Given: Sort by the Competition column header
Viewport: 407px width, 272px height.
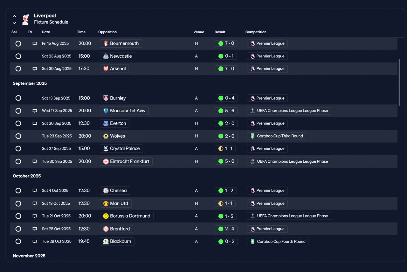Looking at the screenshot, I should click(256, 32).
